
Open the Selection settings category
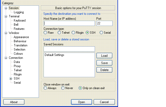coord(20,49)
